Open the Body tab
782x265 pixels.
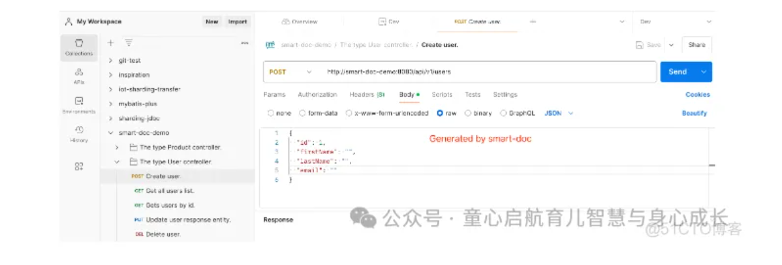click(409, 95)
